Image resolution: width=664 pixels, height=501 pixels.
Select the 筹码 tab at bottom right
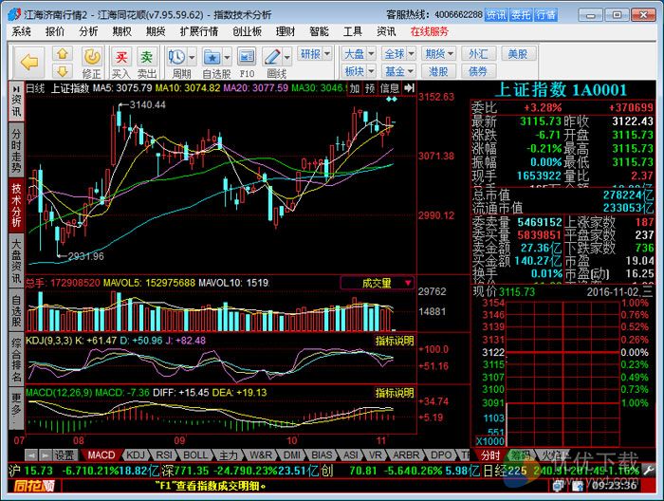521,455
